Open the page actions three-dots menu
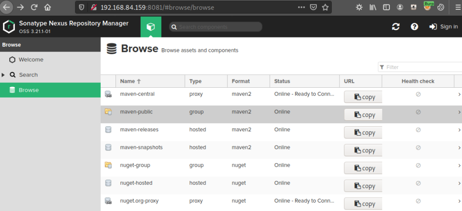Viewport: 462px width, 211px height. tap(302, 7)
